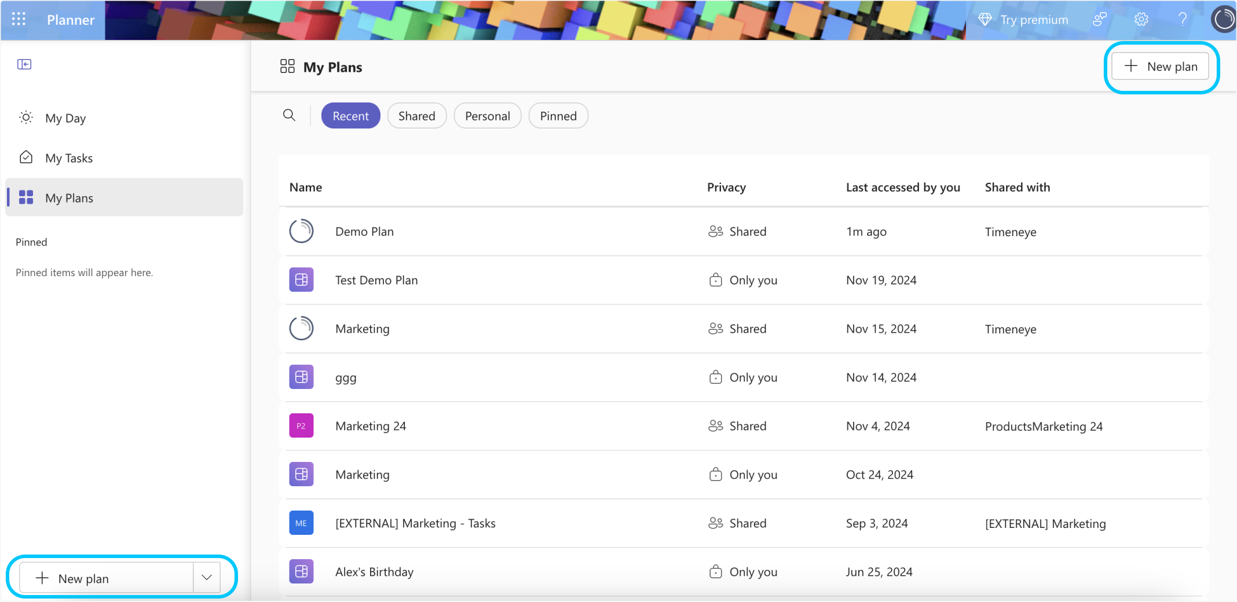The image size is (1237, 602).
Task: Toggle the Pinned filter pill
Action: coord(558,116)
